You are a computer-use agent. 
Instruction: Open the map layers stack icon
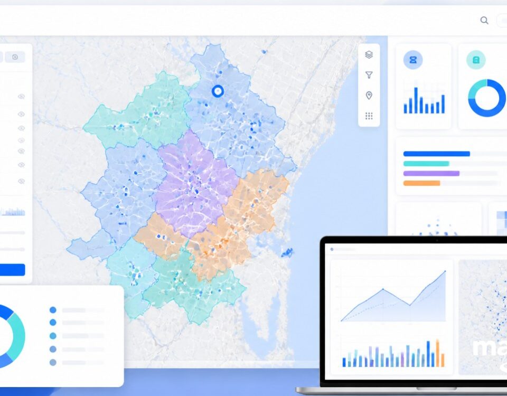point(369,54)
